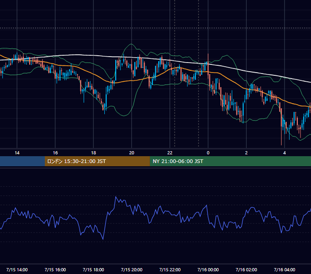Click the 7/16 02:00 date label
Image resolution: width=311 pixels, height=274 pixels.
click(247, 269)
